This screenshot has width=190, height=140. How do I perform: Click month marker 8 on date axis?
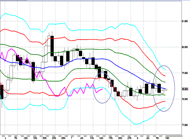137,138
